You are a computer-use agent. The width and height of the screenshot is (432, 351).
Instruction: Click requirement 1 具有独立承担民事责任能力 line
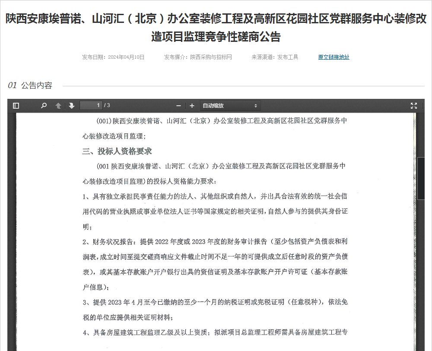coord(215,196)
